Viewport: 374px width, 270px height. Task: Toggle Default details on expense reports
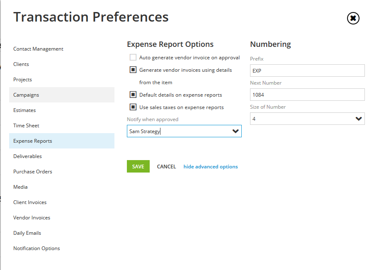133,95
